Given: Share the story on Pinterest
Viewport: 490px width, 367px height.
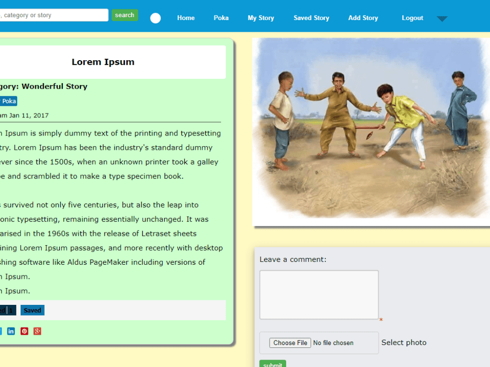Looking at the screenshot, I should pyautogui.click(x=24, y=331).
